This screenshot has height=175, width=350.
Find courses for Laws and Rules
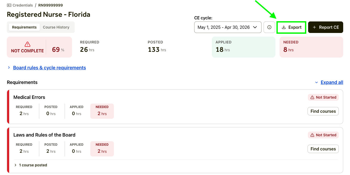pos(323,149)
